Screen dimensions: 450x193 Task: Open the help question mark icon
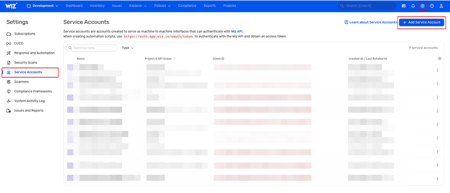click(x=432, y=6)
